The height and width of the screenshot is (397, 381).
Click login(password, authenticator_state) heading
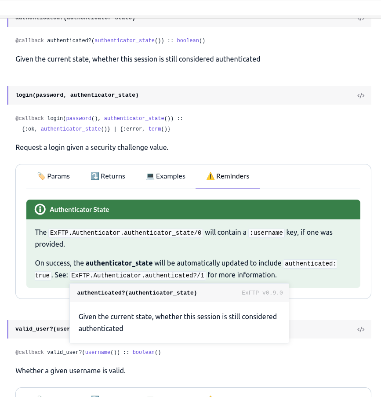click(x=77, y=95)
